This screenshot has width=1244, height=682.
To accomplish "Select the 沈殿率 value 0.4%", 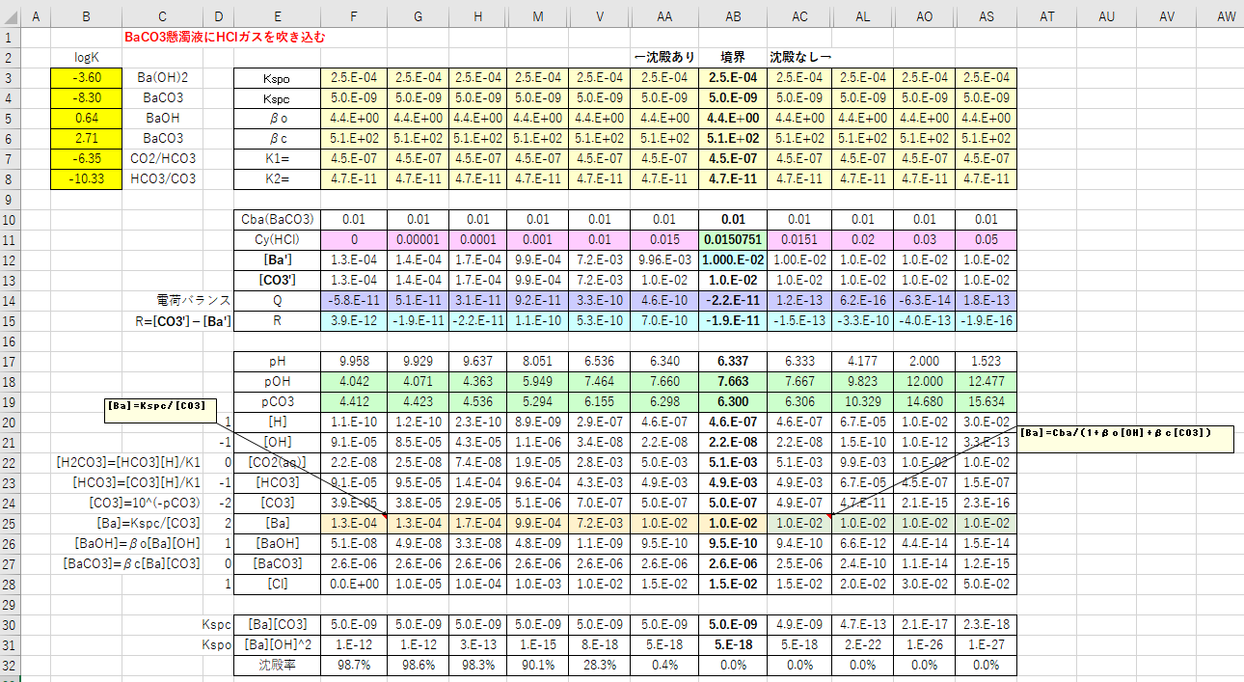I will coord(664,665).
